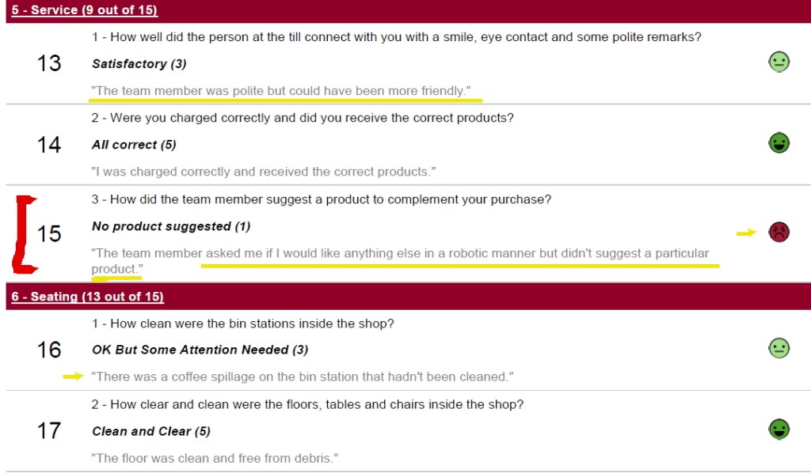Click the "Clean and Clear (5)" rating
811x473 pixels.
click(x=145, y=431)
